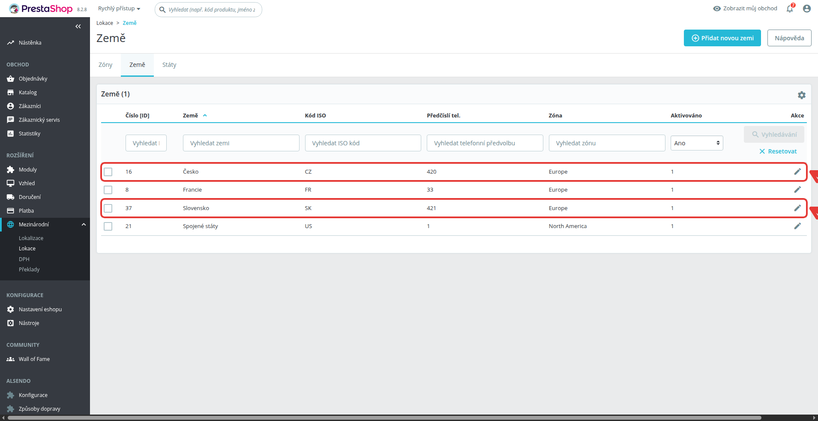Tick the checkbox for Francie

(x=108, y=190)
